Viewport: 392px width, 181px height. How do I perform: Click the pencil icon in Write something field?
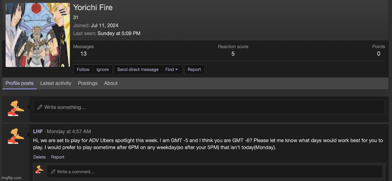pyautogui.click(x=40, y=108)
